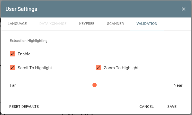Click the Far label beside the slider
This screenshot has height=115, width=192.
pos(13,85)
